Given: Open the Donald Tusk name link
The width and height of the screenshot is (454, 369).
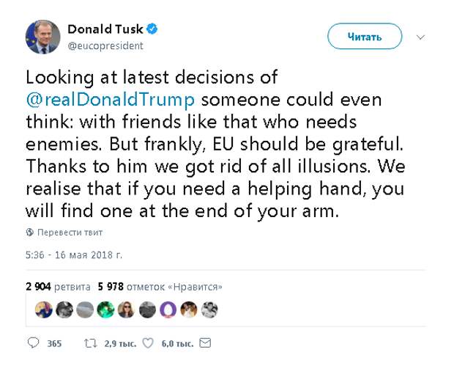Looking at the screenshot, I should pos(105,29).
